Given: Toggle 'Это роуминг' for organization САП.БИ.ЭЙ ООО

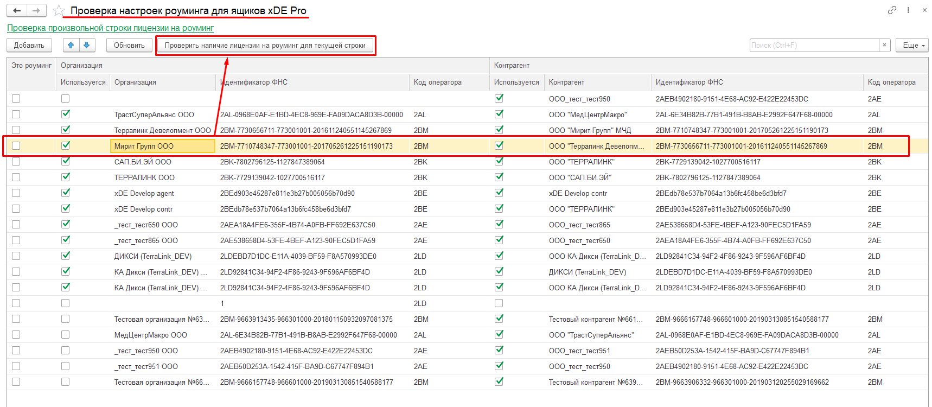Looking at the screenshot, I should click(x=16, y=162).
